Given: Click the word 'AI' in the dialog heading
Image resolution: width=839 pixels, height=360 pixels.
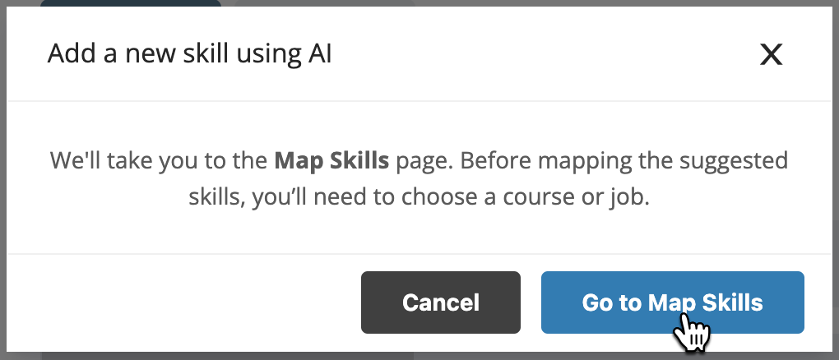Looking at the screenshot, I should 320,53.
